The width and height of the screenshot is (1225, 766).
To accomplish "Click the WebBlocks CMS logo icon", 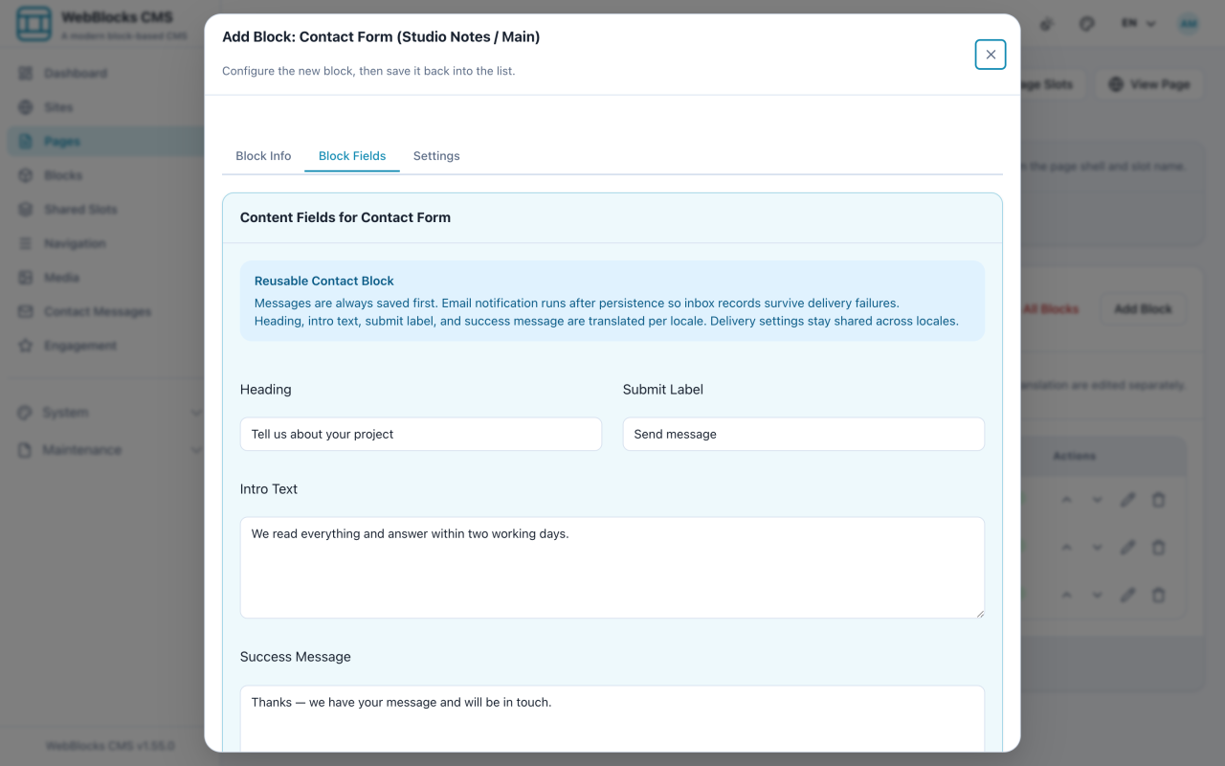I will click(34, 24).
